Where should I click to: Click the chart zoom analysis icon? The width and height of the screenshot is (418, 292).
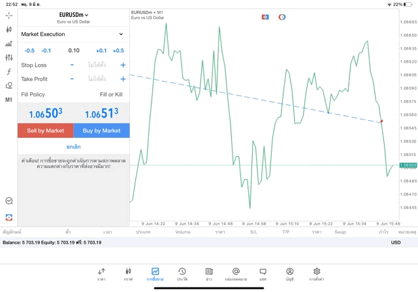pyautogui.click(x=9, y=201)
